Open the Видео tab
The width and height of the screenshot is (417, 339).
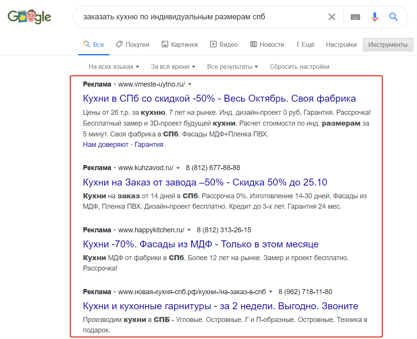point(224,44)
